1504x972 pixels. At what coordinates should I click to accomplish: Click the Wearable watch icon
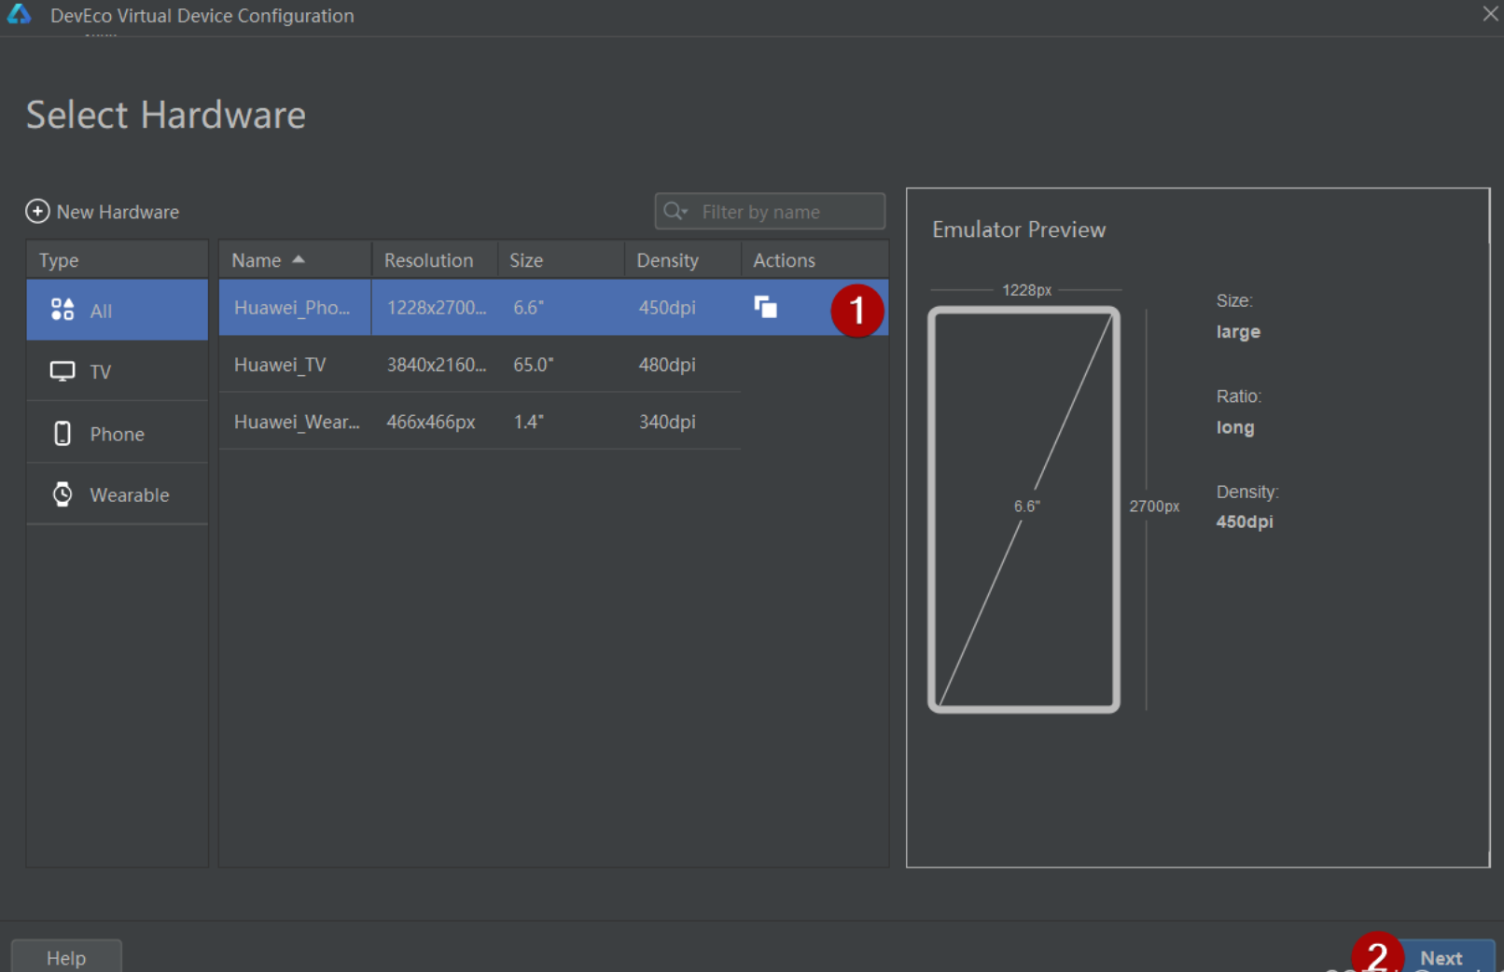(63, 494)
